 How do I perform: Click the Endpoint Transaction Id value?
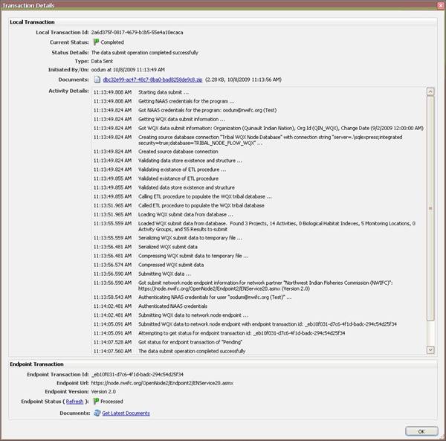[x=138, y=374]
